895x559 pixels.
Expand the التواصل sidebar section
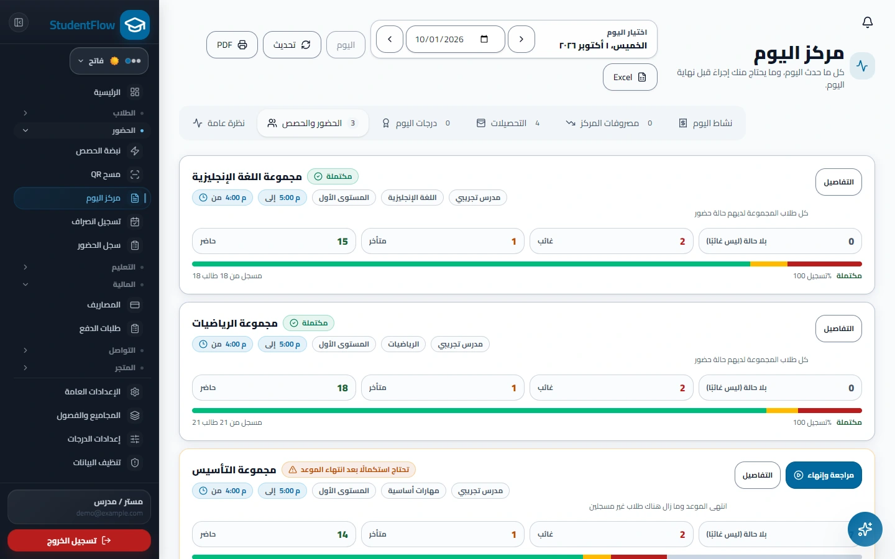coord(82,350)
